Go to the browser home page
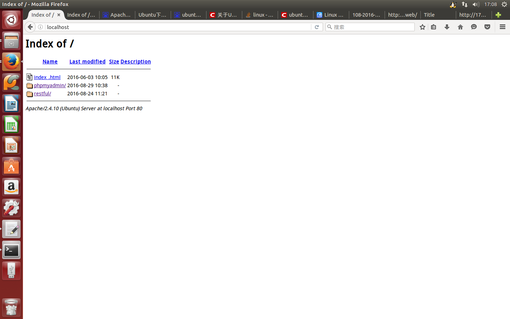 click(x=460, y=27)
